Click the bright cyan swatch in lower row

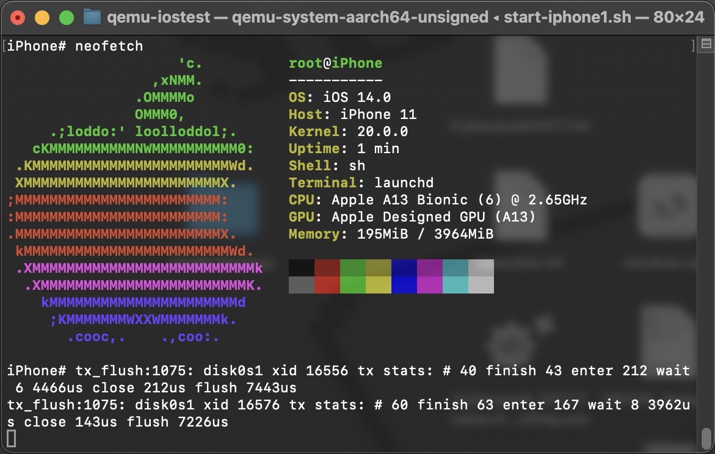click(x=455, y=285)
